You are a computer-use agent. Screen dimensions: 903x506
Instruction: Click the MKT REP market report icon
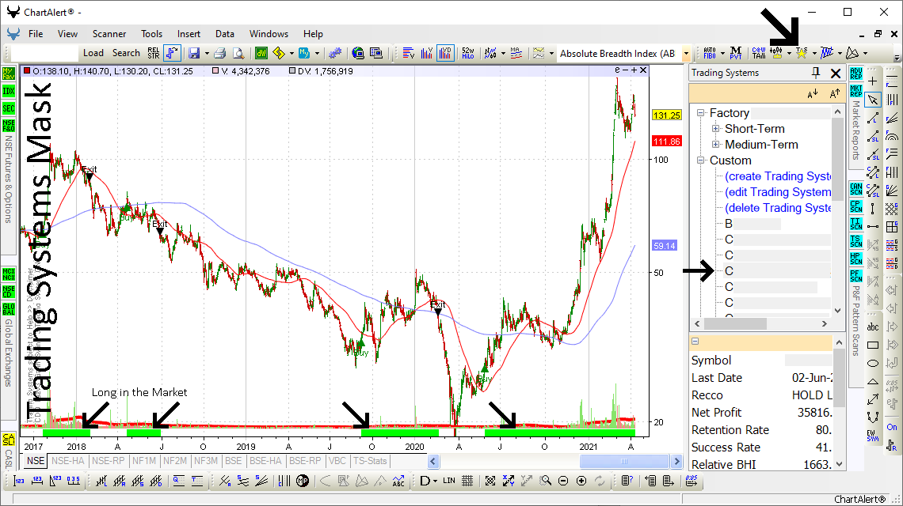(855, 91)
